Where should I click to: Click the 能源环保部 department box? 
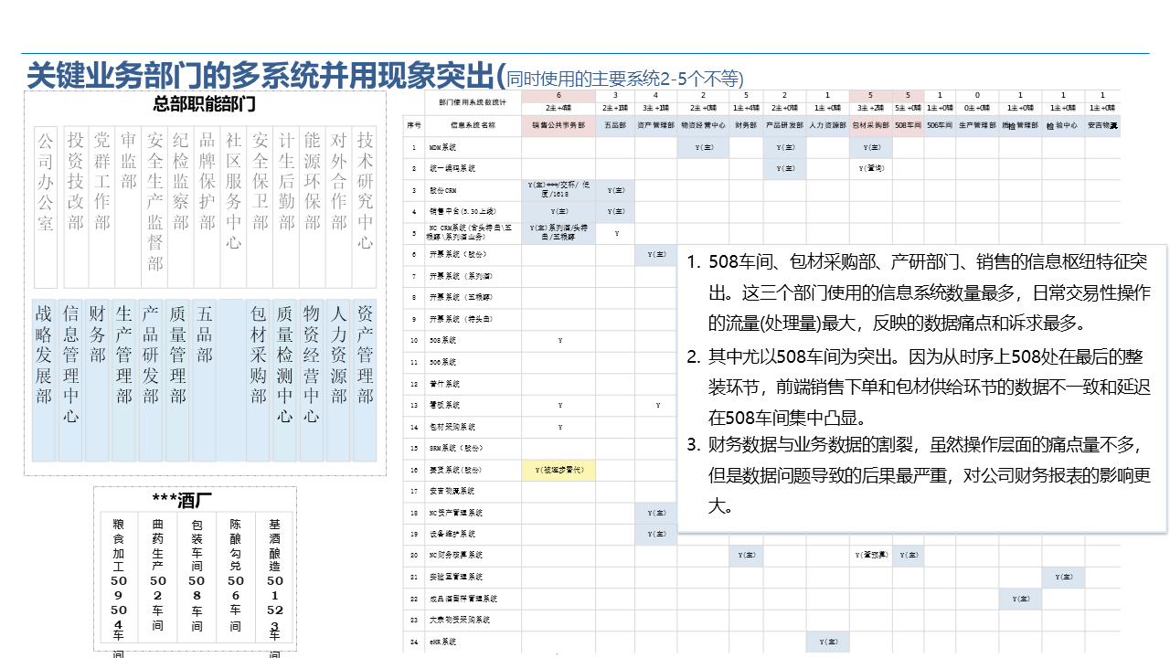[313, 207]
